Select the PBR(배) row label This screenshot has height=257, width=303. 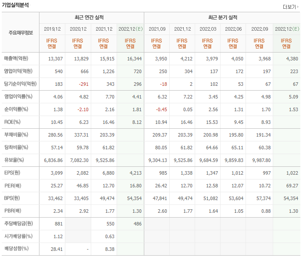click(13, 211)
